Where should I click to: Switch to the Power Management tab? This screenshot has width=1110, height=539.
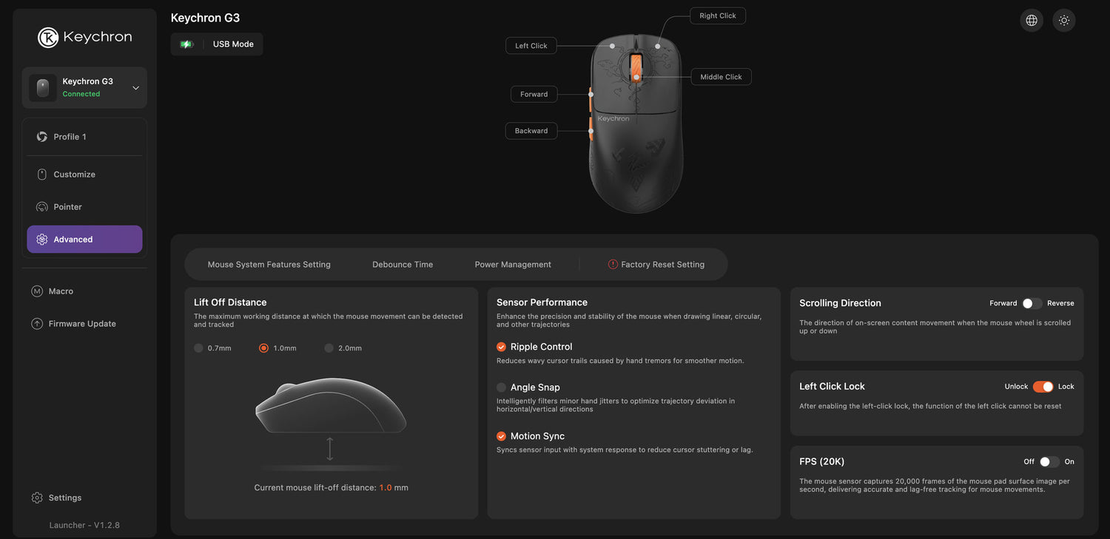coord(513,265)
